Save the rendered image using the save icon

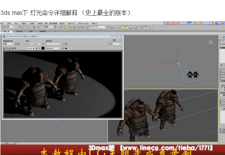click(x=4, y=48)
